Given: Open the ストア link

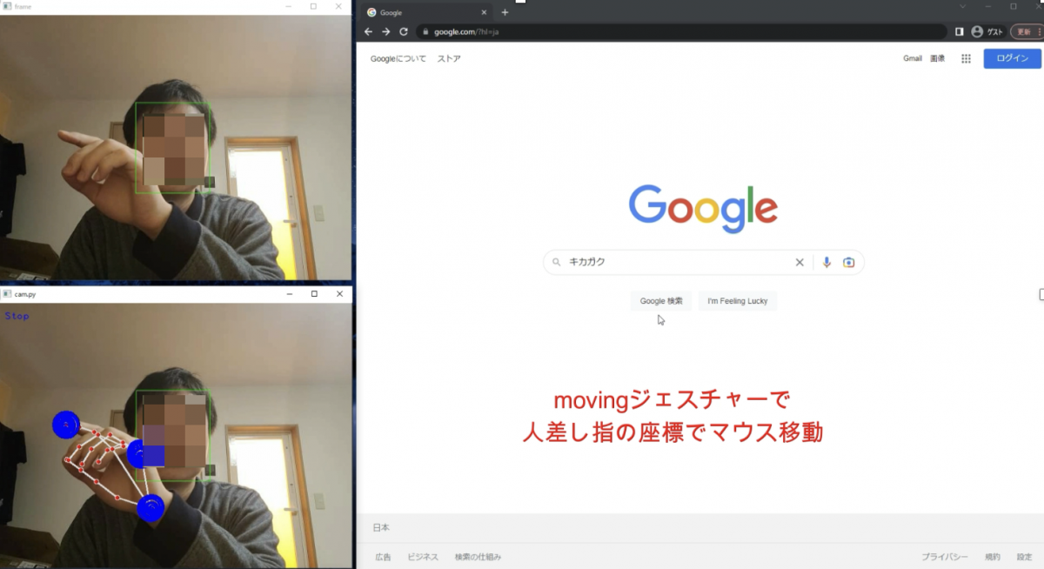Looking at the screenshot, I should click(x=449, y=59).
